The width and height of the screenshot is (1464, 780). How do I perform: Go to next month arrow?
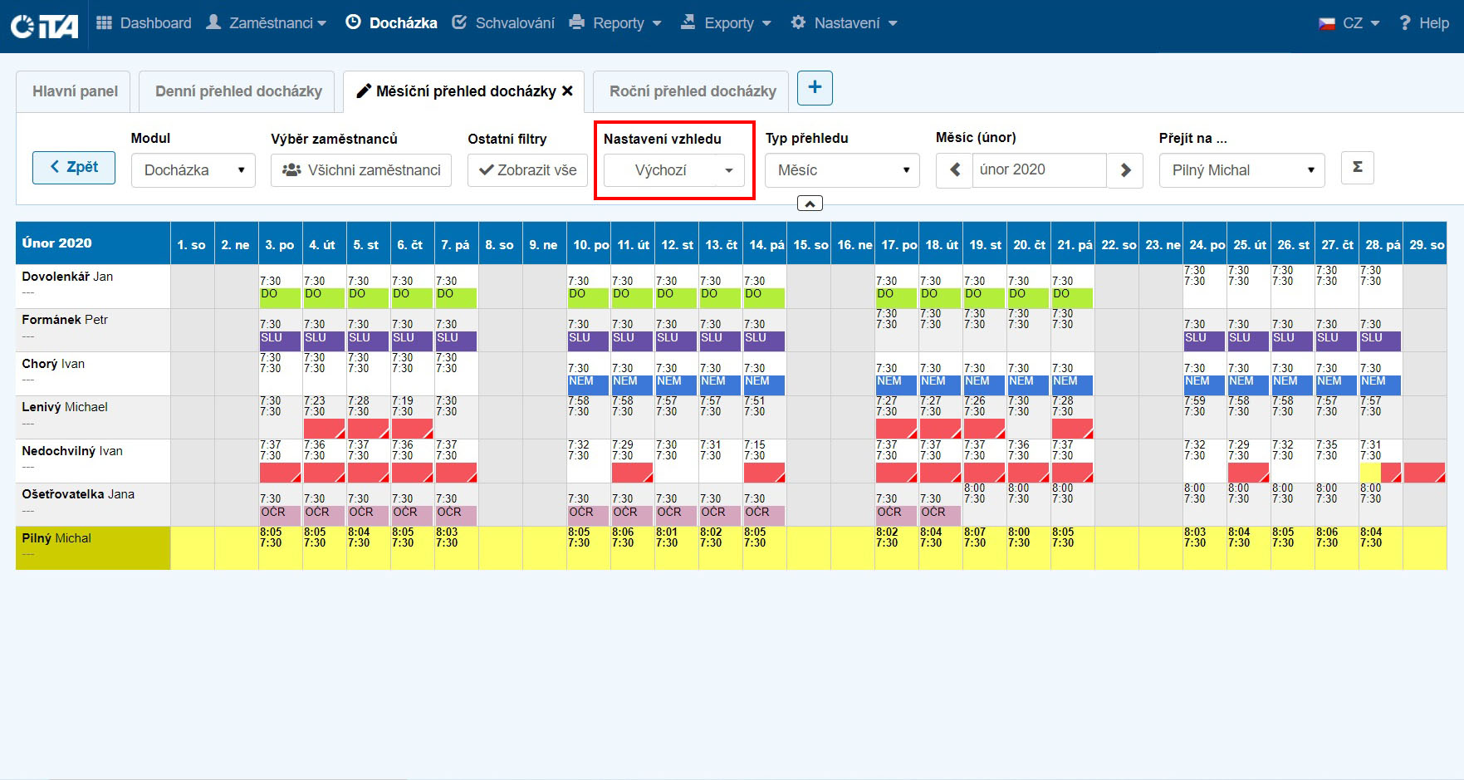(x=1125, y=170)
